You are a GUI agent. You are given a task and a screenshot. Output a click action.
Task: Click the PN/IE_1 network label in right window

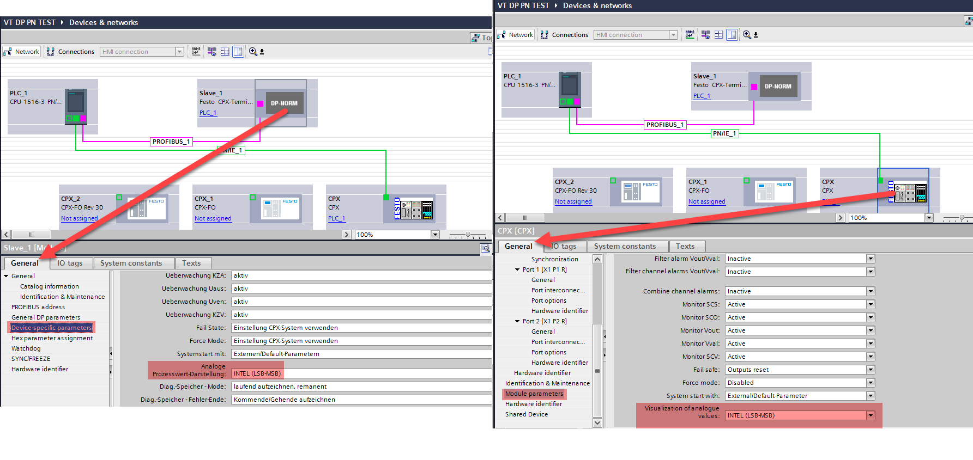[x=724, y=133]
